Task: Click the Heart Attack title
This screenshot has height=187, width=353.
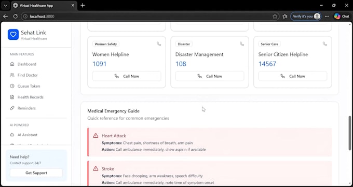Action: click(114, 136)
